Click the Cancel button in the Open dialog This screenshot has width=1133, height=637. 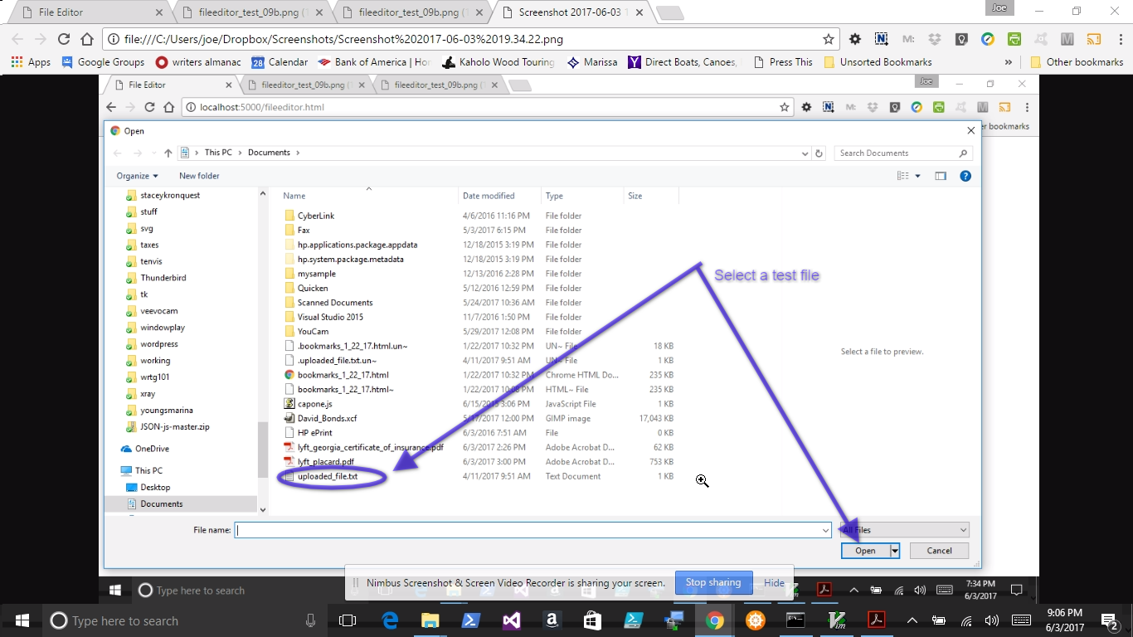coord(939,551)
